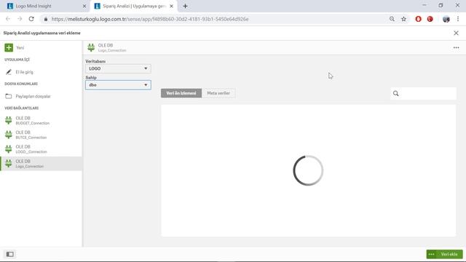The height and width of the screenshot is (262, 466).
Task: Click the green Yeni plus icon
Action: point(9,47)
